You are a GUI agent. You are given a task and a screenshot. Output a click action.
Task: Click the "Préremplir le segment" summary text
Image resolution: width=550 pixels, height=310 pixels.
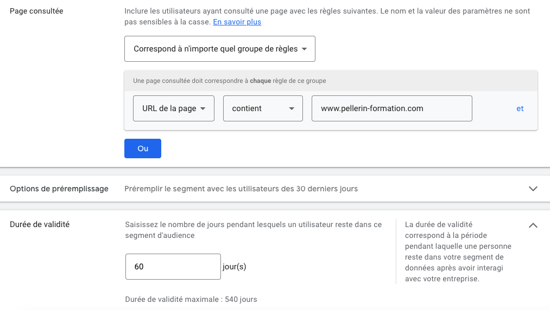click(241, 189)
